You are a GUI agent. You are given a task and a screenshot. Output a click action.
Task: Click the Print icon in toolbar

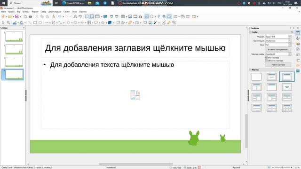tap(30, 17)
